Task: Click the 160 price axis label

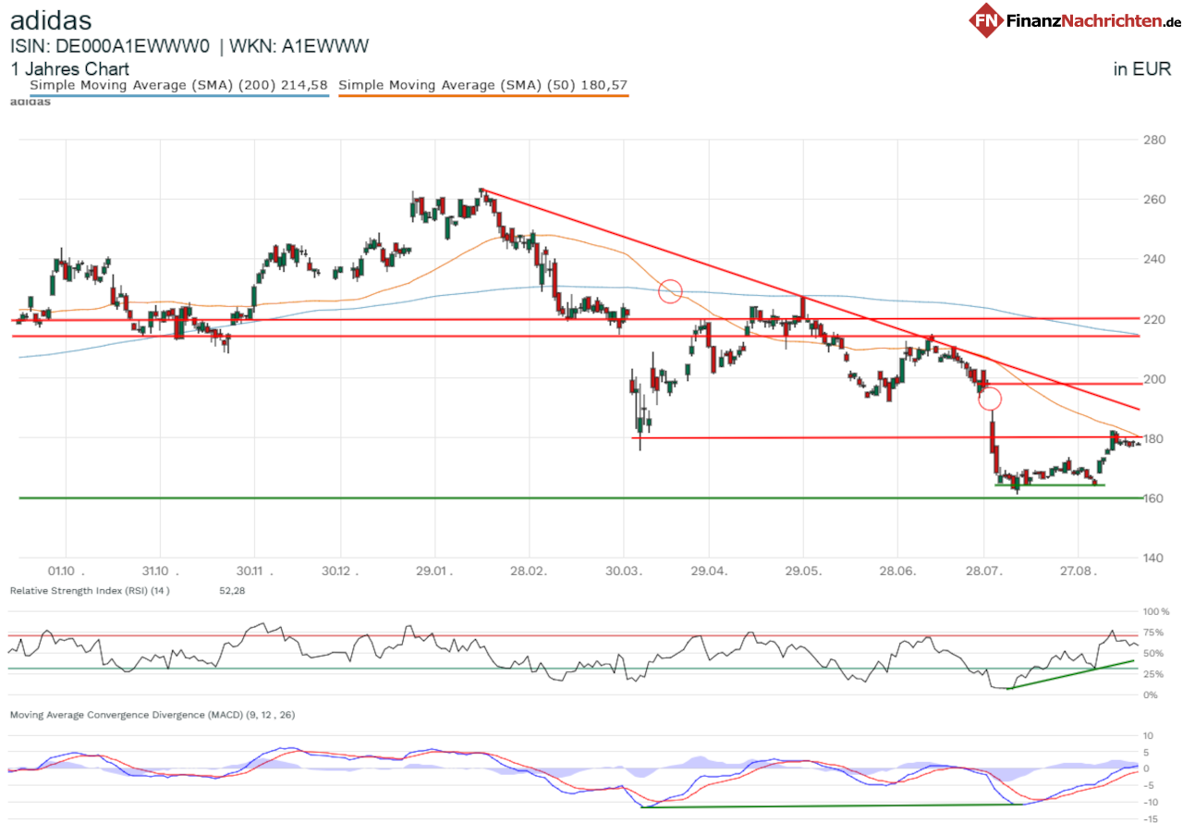Action: pyautogui.click(x=1153, y=498)
